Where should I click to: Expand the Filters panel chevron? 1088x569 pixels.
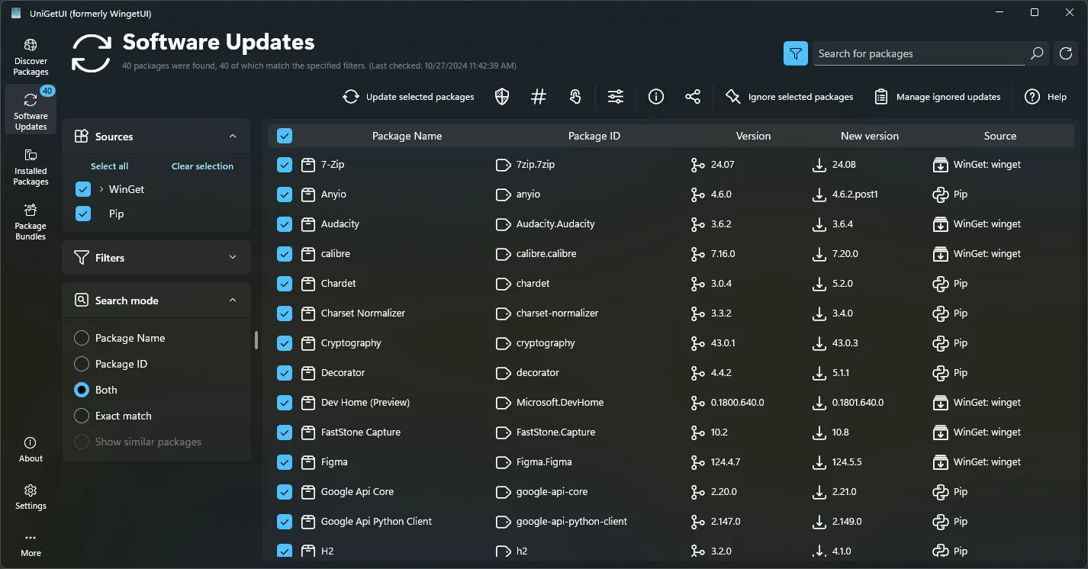pos(233,258)
